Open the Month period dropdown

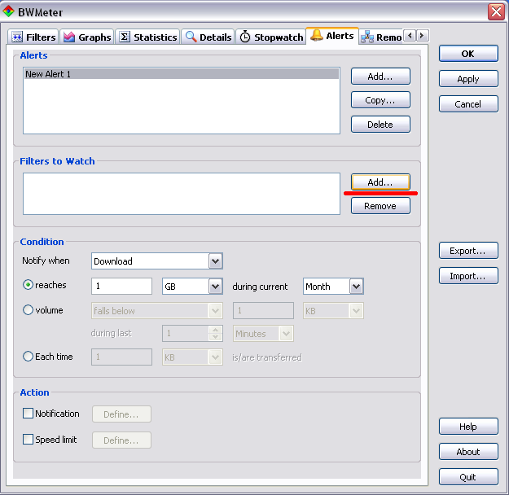click(356, 287)
